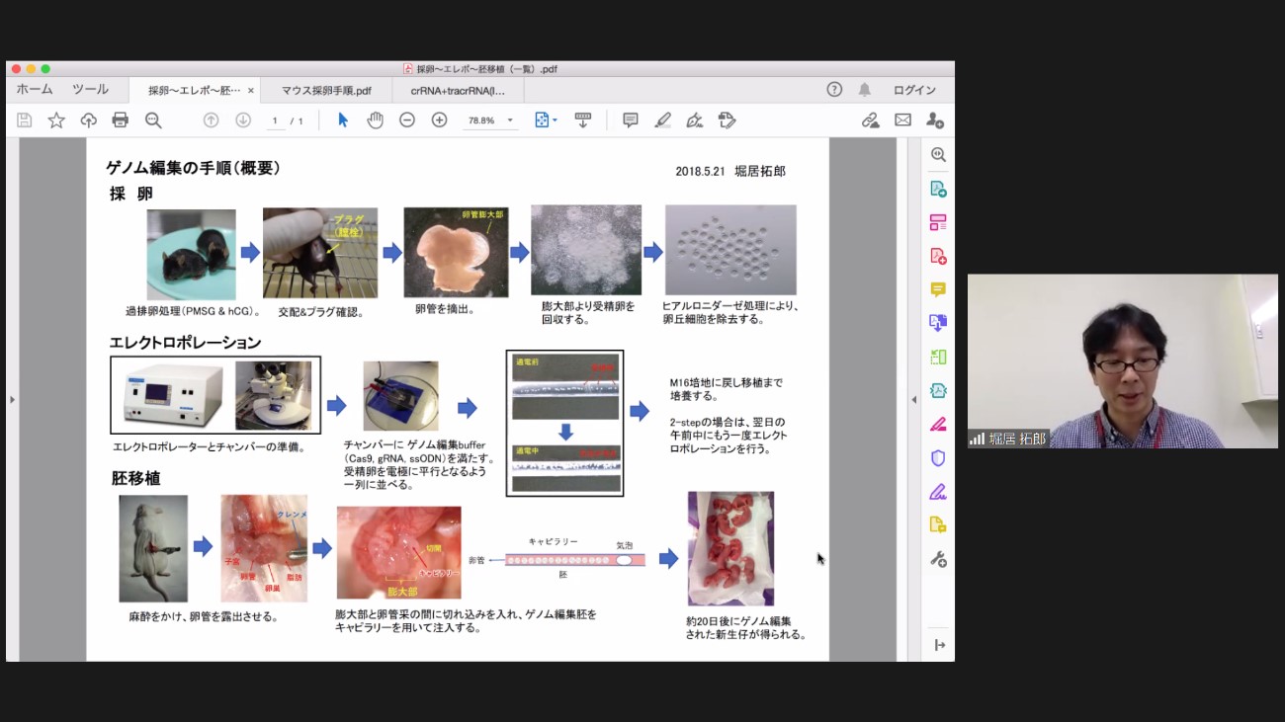Select the Hand pan tool
The image size is (1285, 722).
click(x=375, y=120)
